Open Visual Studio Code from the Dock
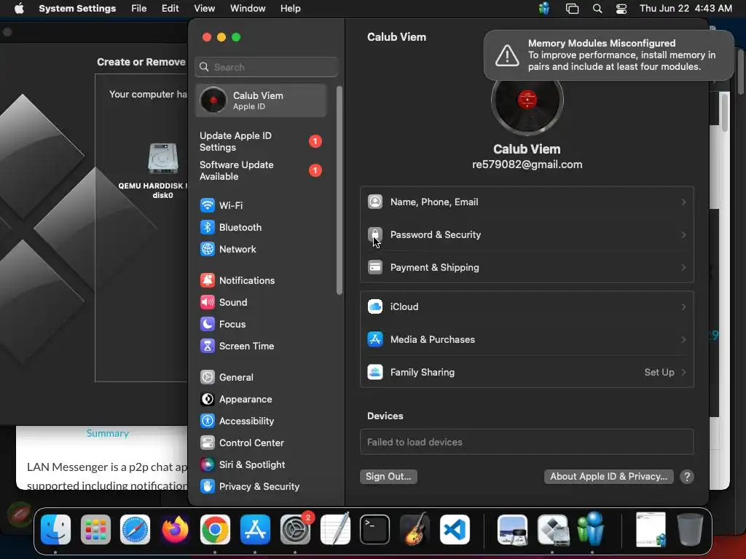Screen dimensions: 746x559 (x=455, y=530)
